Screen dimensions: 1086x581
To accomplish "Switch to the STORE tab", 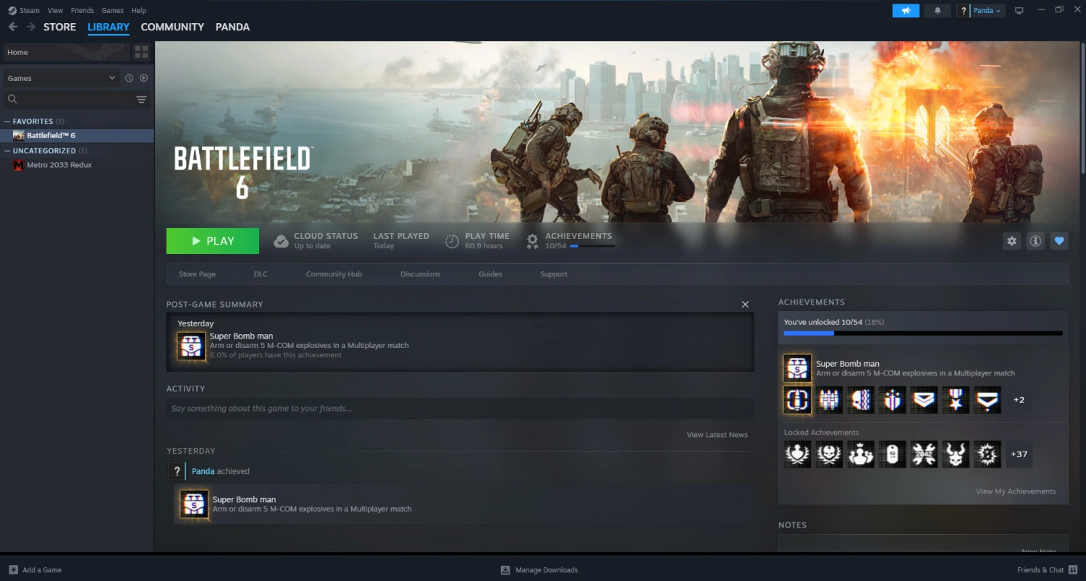I will [x=59, y=27].
